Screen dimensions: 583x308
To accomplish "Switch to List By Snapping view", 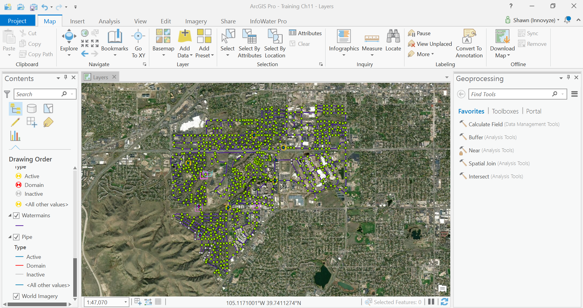I will (x=32, y=122).
